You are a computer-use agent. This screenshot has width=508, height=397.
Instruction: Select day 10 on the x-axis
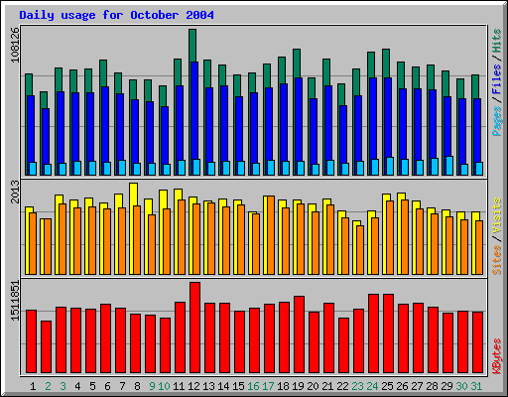[164, 386]
